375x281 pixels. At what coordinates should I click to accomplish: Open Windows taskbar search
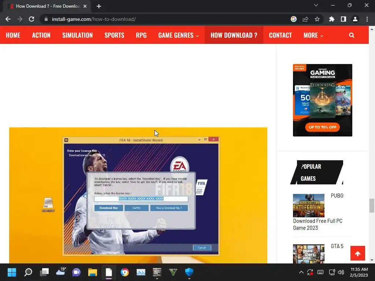[x=28, y=272]
